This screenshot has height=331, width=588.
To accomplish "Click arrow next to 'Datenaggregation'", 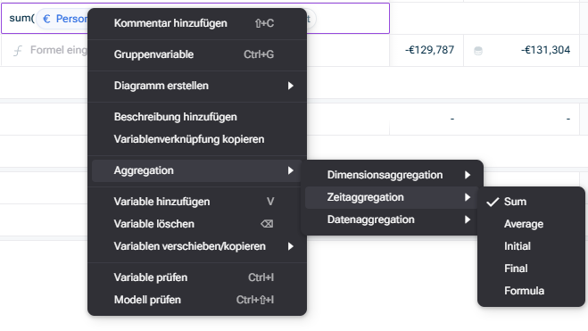I will [x=468, y=219].
